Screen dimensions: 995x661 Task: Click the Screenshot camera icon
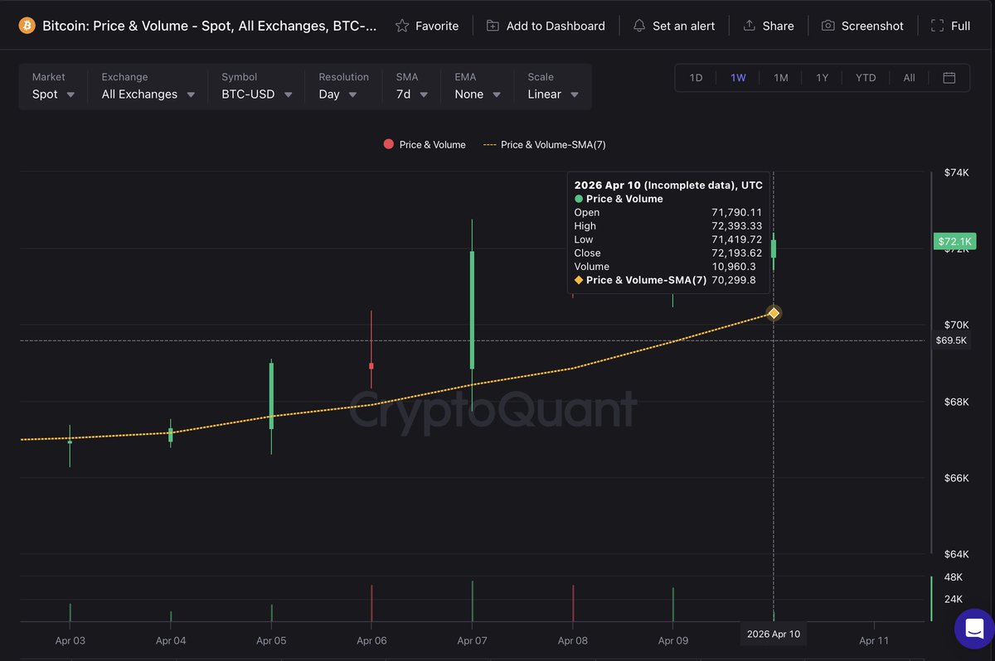click(x=828, y=26)
